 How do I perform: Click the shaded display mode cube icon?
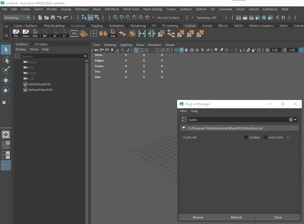pyautogui.click(x=181, y=50)
